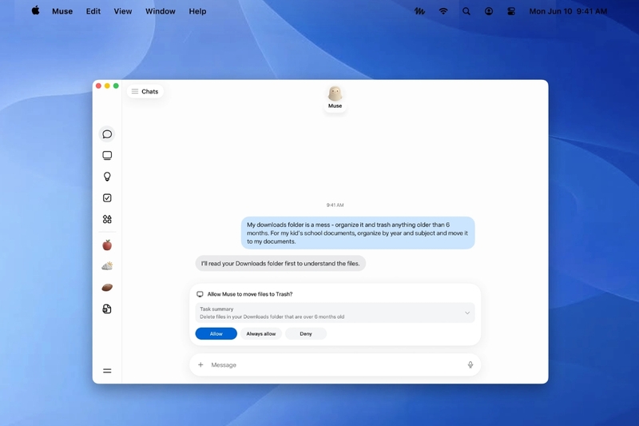Open the Window menu
The width and height of the screenshot is (639, 426).
coord(161,11)
